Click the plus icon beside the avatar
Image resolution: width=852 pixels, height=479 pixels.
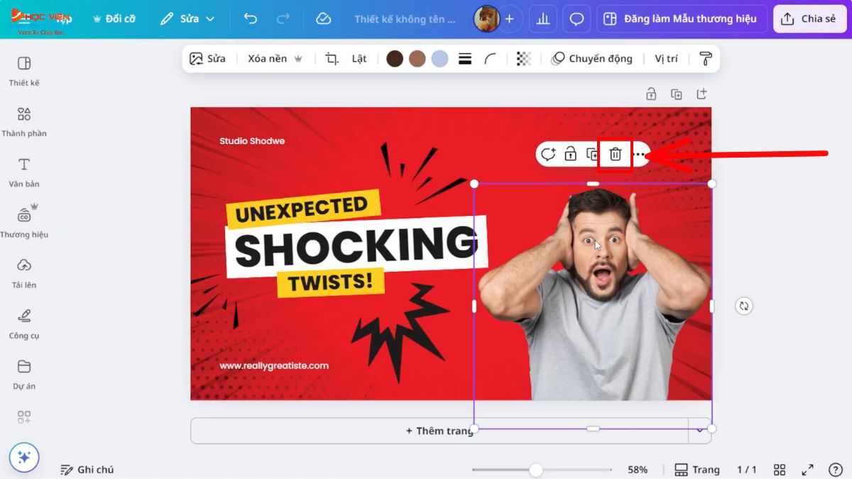tap(509, 19)
